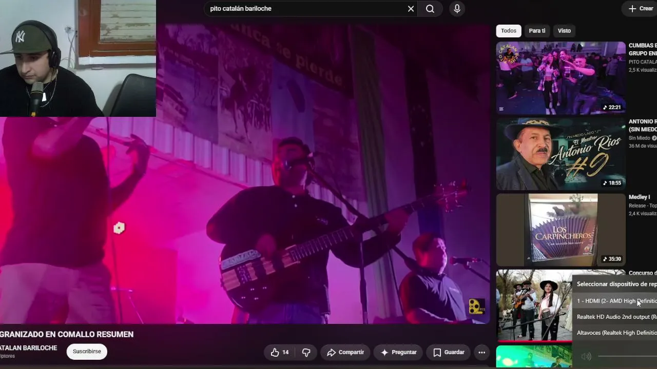Open the ATALAN BARILOCHE channel link
Image resolution: width=657 pixels, height=369 pixels.
tap(29, 348)
